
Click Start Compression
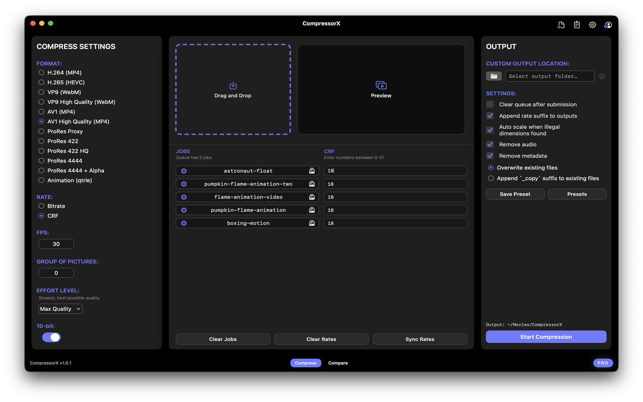click(546, 337)
